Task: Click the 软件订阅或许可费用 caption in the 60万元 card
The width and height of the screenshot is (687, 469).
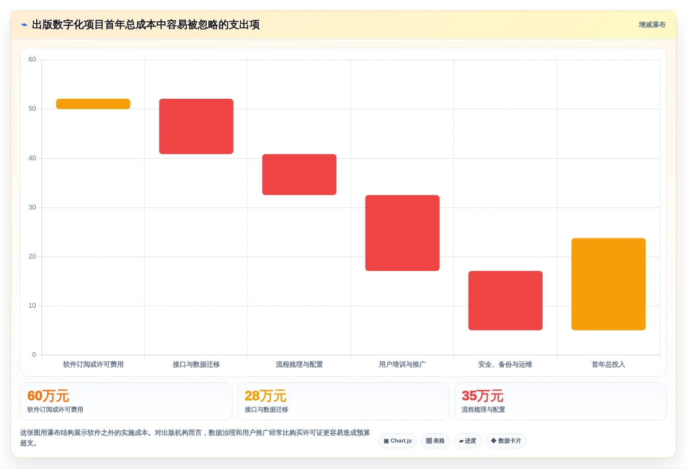Action: [55, 410]
